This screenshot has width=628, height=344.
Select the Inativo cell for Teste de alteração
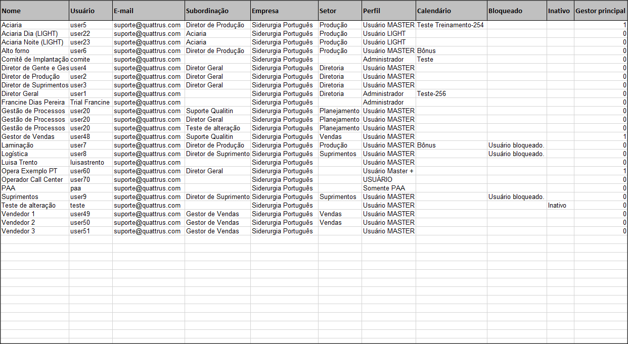pyautogui.click(x=557, y=206)
